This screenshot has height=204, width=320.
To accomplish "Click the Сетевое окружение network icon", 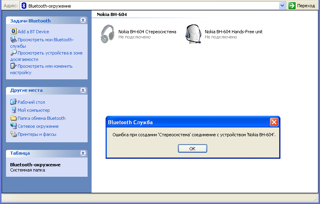I will tap(14, 126).
